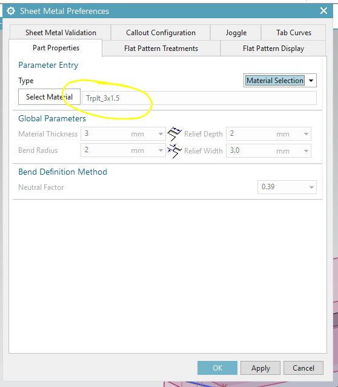338x387 pixels.
Task: Switch to the Callout Configuration tab
Action: click(161, 33)
